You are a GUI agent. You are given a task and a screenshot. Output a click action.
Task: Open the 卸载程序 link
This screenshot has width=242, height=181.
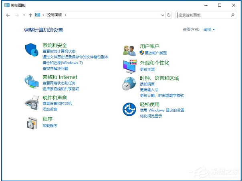50,126
